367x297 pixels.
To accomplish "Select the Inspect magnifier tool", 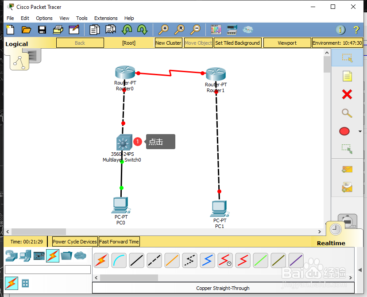I will [x=347, y=113].
